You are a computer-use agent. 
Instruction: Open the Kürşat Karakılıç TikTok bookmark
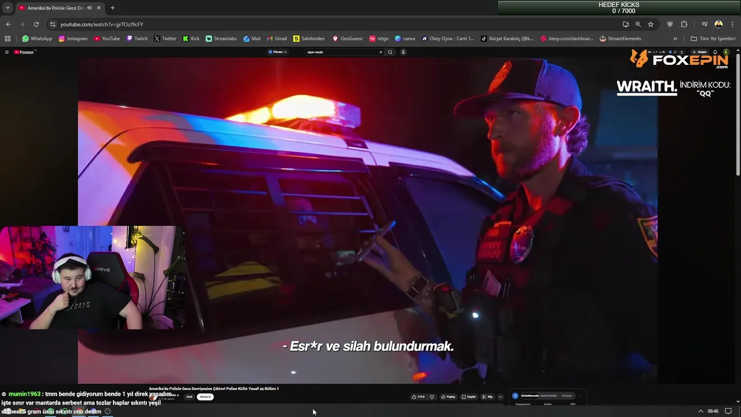coord(507,39)
